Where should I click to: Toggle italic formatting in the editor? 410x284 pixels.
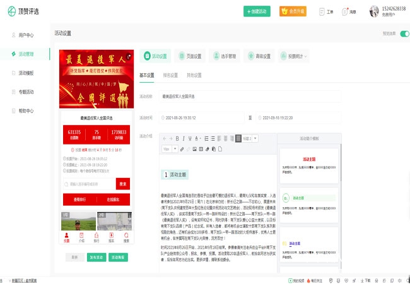[x=184, y=139]
